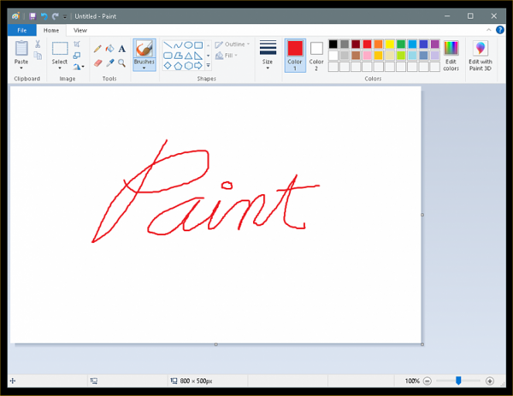
Task: Select the Pencil tool
Action: pyautogui.click(x=97, y=49)
